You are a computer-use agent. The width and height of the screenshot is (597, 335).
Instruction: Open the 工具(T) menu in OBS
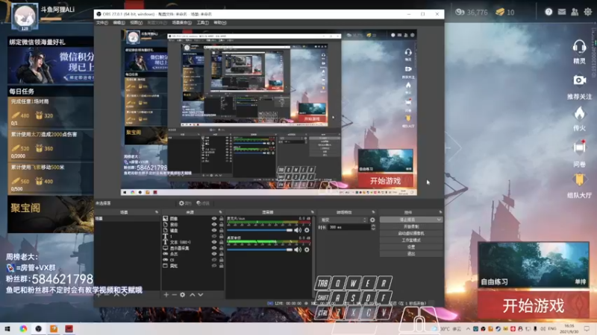[x=202, y=23]
